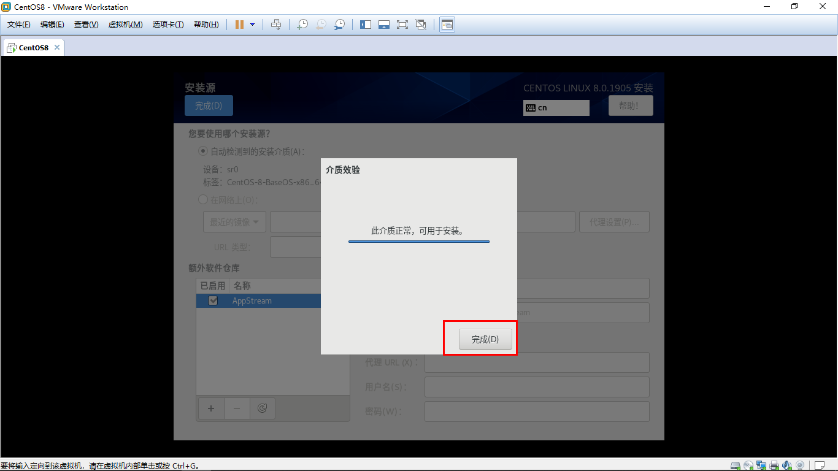Image resolution: width=838 pixels, height=471 pixels.
Task: Close the CentOS8 tab
Action: coord(57,47)
